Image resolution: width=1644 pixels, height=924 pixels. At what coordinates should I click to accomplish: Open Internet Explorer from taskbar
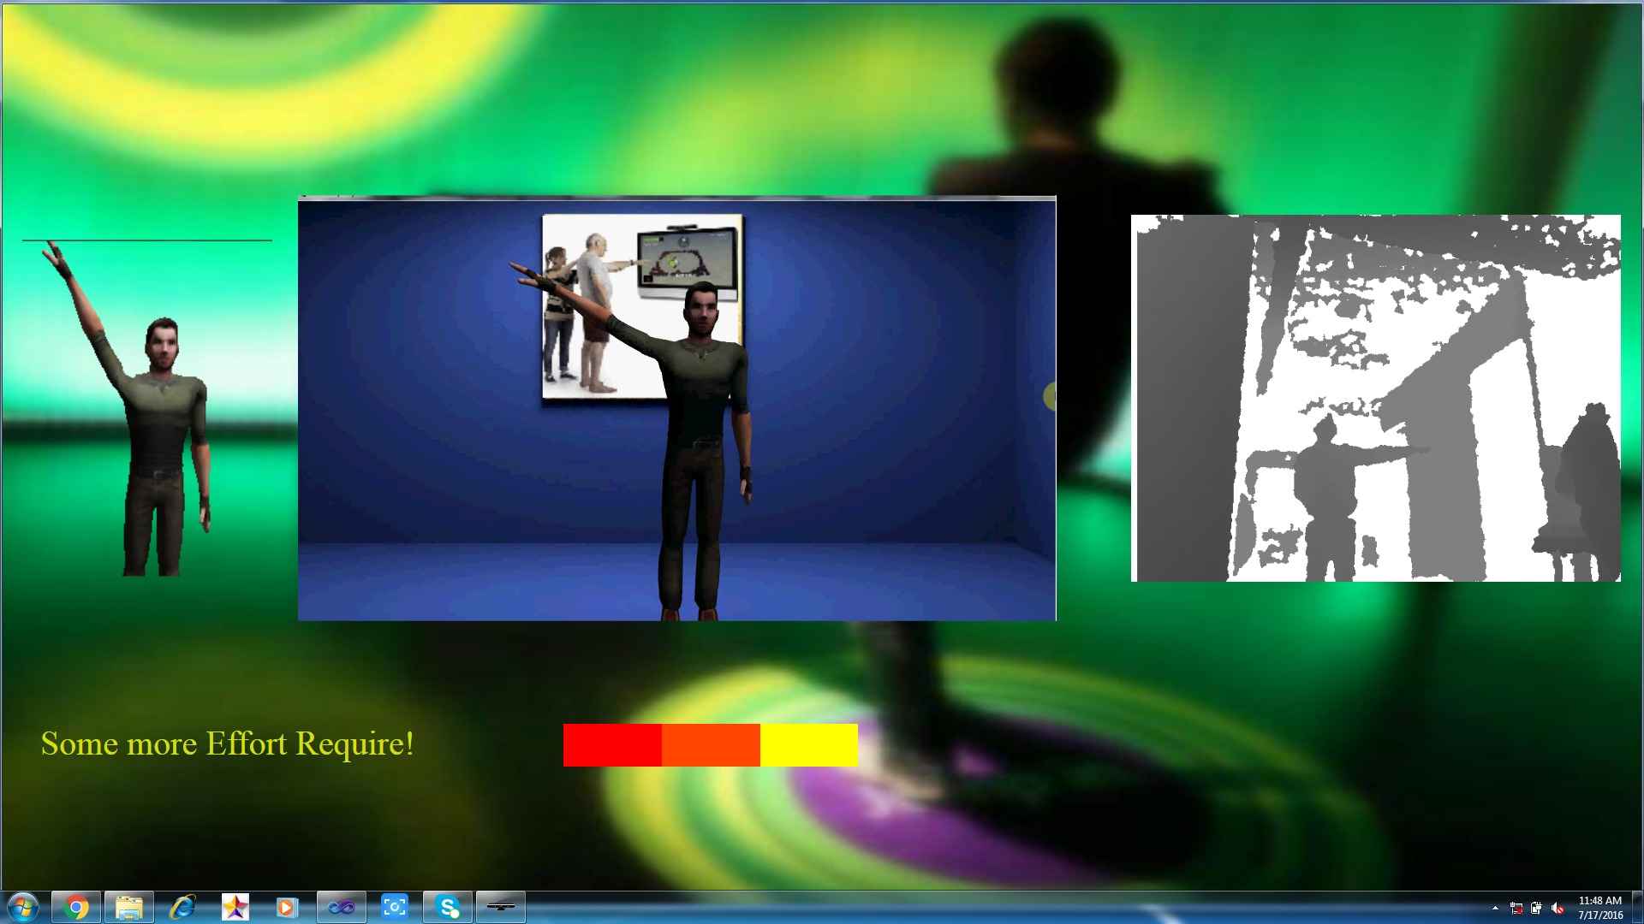point(182,907)
